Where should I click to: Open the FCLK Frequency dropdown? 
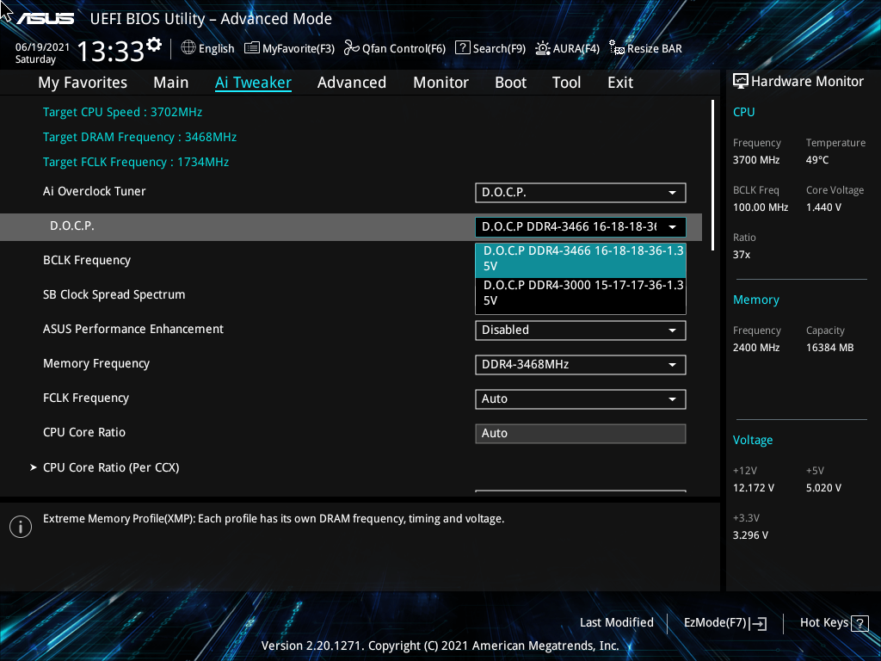[x=580, y=398]
